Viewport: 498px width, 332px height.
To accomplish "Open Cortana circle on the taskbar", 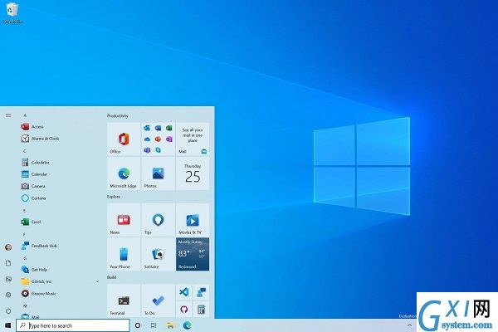I will (x=138, y=325).
